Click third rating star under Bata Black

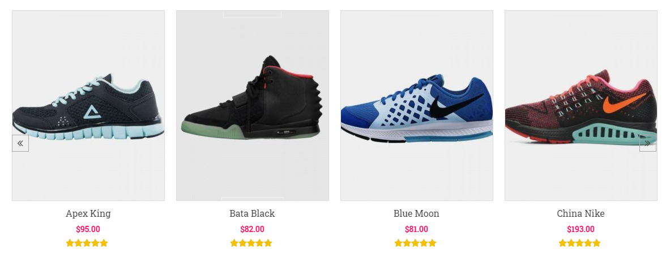[x=251, y=243]
